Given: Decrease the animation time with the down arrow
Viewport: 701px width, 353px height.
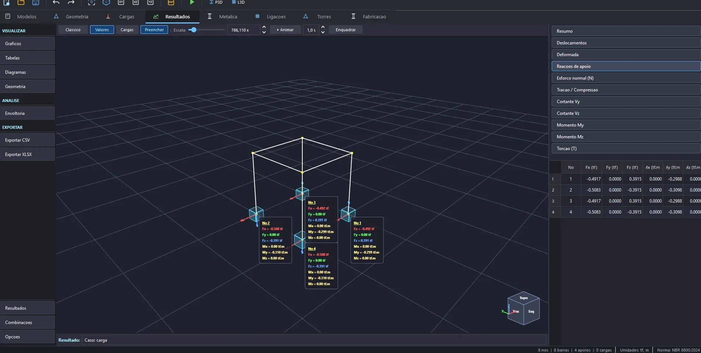Looking at the screenshot, I should click(323, 32).
